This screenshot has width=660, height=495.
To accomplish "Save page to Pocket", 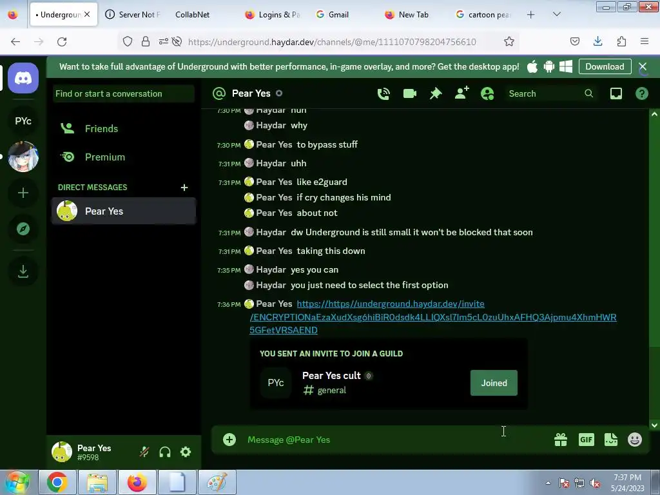I will tap(574, 42).
